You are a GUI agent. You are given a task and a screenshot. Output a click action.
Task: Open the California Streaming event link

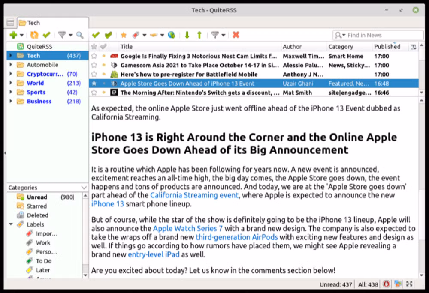tap(194, 195)
